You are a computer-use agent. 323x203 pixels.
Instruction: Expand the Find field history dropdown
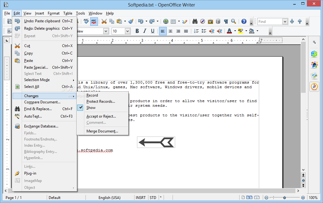(x=285, y=21)
